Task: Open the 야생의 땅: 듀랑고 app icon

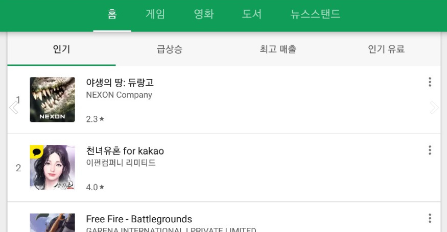Action: 52,99
